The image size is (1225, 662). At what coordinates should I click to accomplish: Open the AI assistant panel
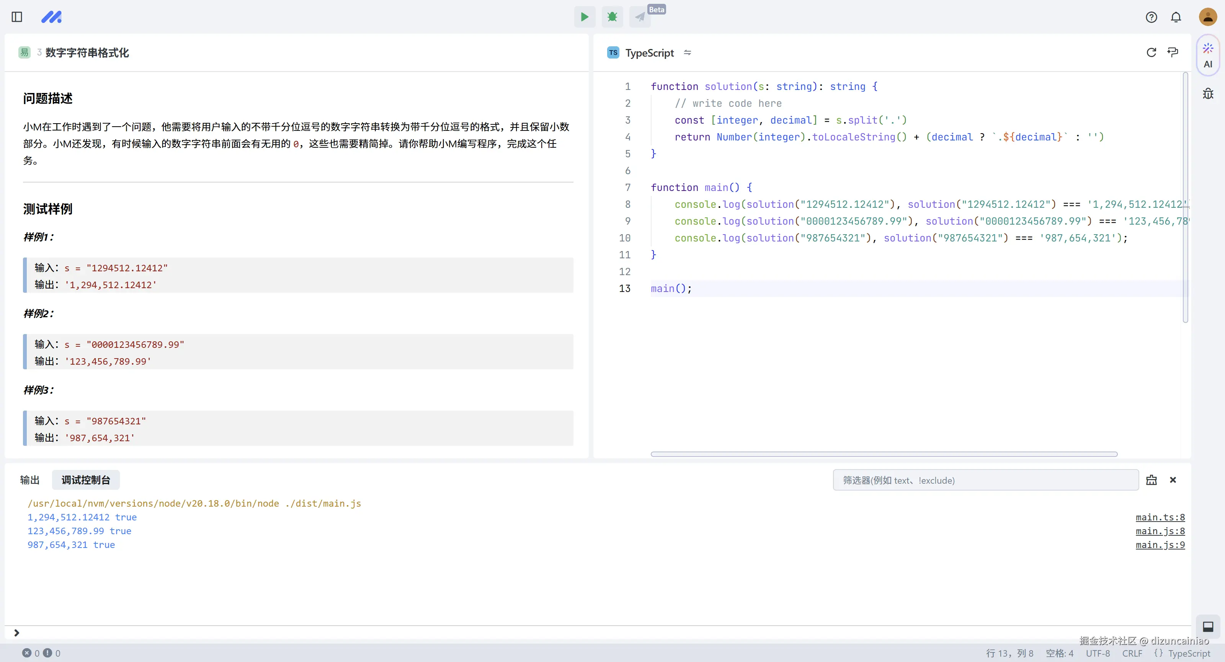1208,55
